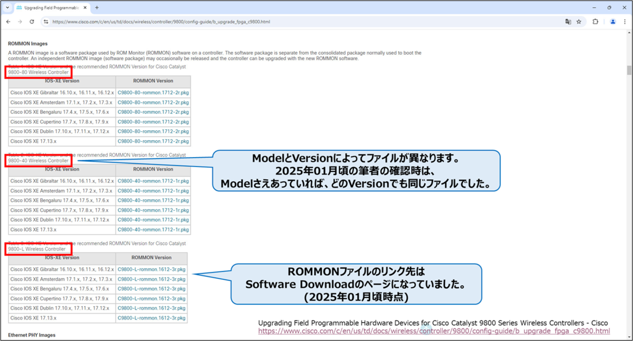Viewport: 633px width, 341px height.
Task: Select Cupertino 17.7.x cell in 9800-80 table
Action: (x=62, y=122)
